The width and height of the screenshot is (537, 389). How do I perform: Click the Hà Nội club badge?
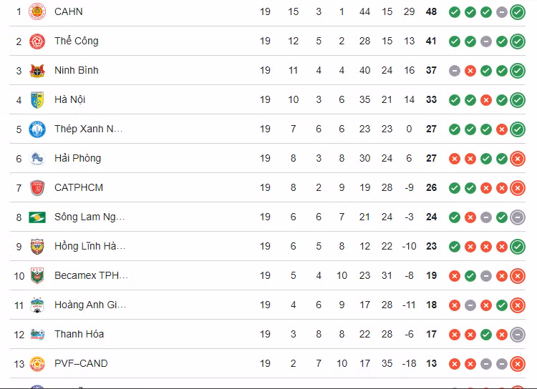[x=37, y=99]
